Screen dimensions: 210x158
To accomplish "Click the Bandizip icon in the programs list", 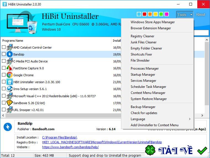I will click(x=10, y=54).
